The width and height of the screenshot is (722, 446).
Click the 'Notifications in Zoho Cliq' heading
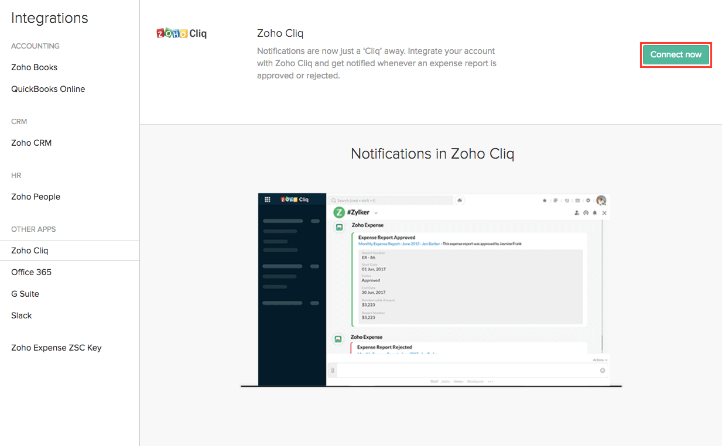point(432,154)
